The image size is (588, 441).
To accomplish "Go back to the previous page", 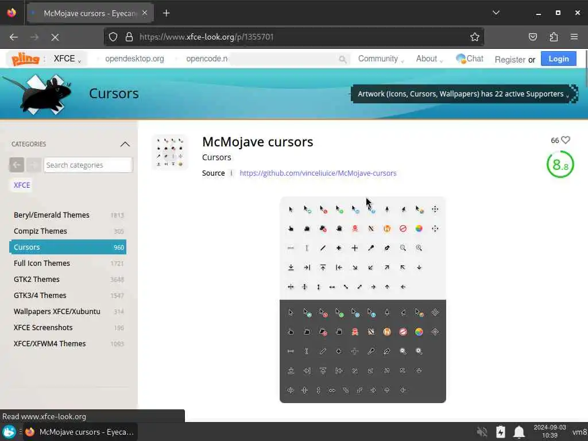I will (14, 37).
